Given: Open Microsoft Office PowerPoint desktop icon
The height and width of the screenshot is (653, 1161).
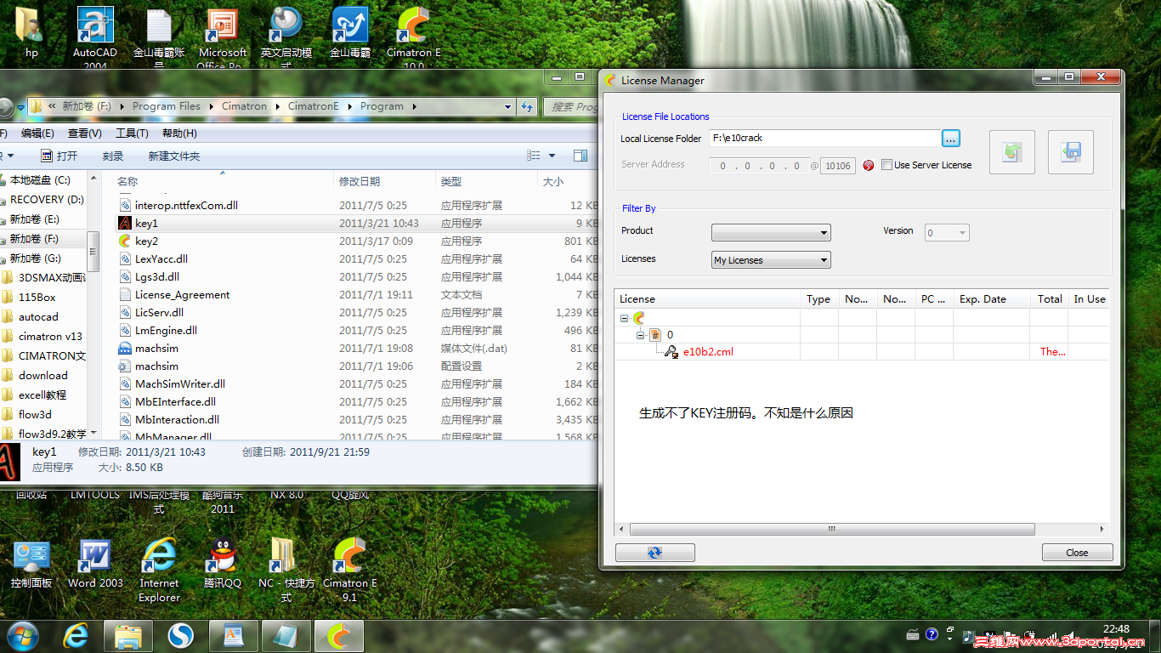Looking at the screenshot, I should (x=223, y=37).
